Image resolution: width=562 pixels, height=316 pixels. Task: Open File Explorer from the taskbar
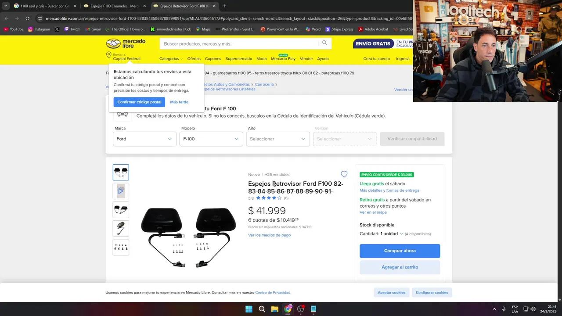tap(275, 309)
